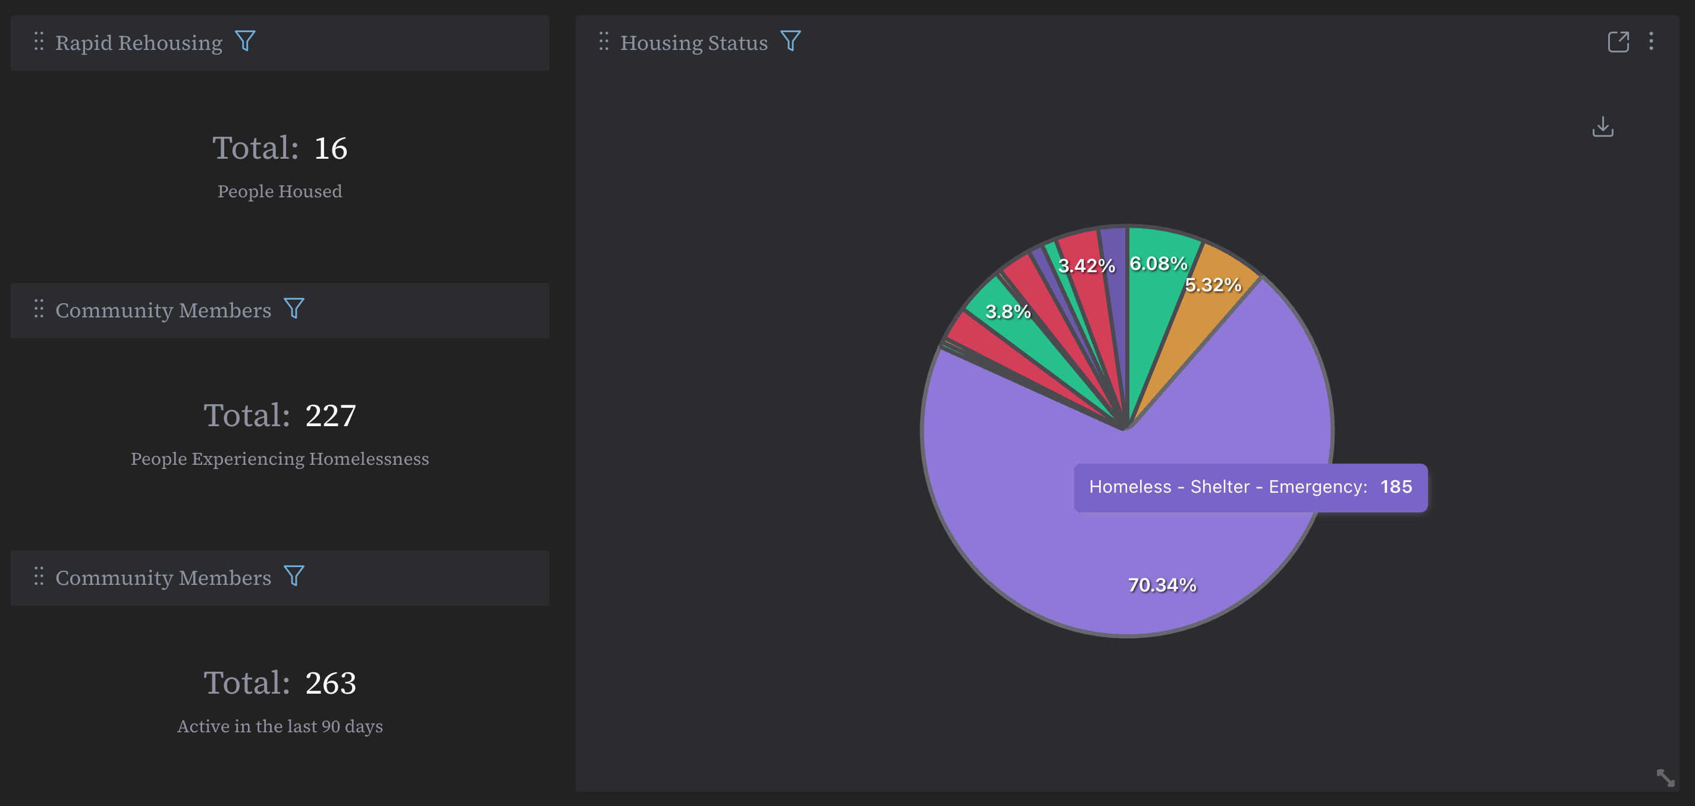The height and width of the screenshot is (806, 1695).
Task: Open filter for People Experiencing Homelessness widget
Action: [293, 308]
